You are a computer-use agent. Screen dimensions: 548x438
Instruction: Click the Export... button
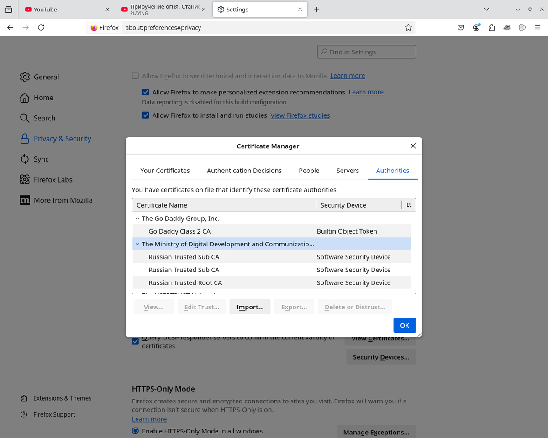click(x=294, y=307)
